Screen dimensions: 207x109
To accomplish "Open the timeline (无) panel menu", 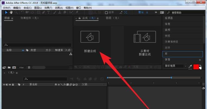I will click(17, 73).
